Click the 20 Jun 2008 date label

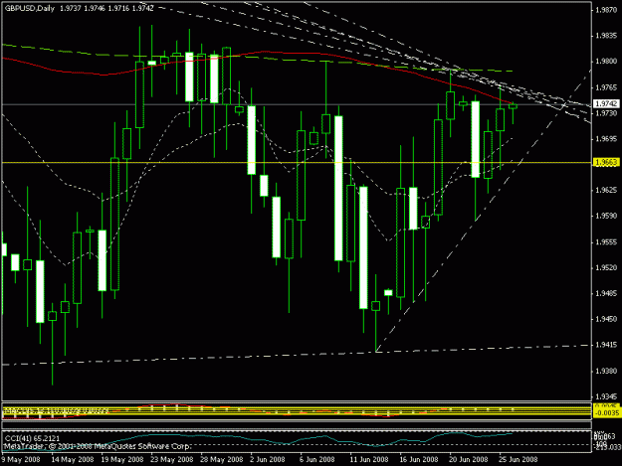coord(469,459)
